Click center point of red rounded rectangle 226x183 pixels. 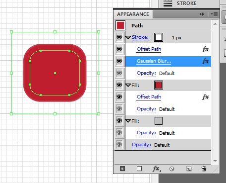[55, 73]
